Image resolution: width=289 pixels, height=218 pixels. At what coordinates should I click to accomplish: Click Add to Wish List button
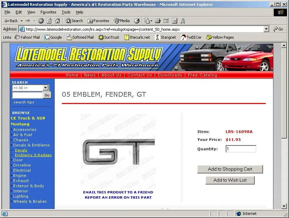[230, 180]
